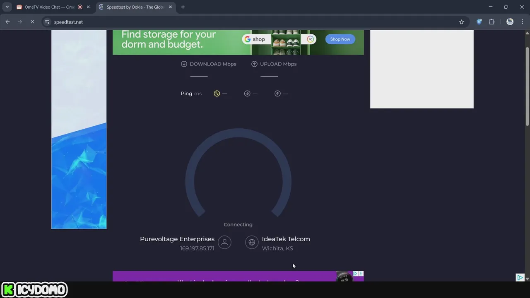The width and height of the screenshot is (530, 298).
Task: Open the IdeaTek Telcom server link
Action: (286, 239)
